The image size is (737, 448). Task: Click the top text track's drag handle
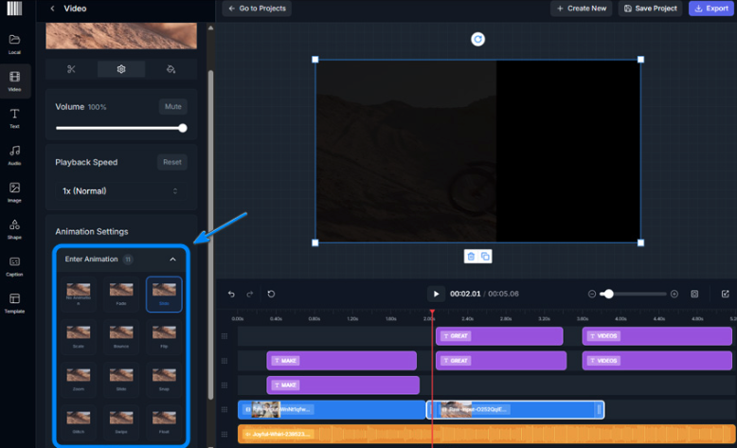click(x=225, y=336)
